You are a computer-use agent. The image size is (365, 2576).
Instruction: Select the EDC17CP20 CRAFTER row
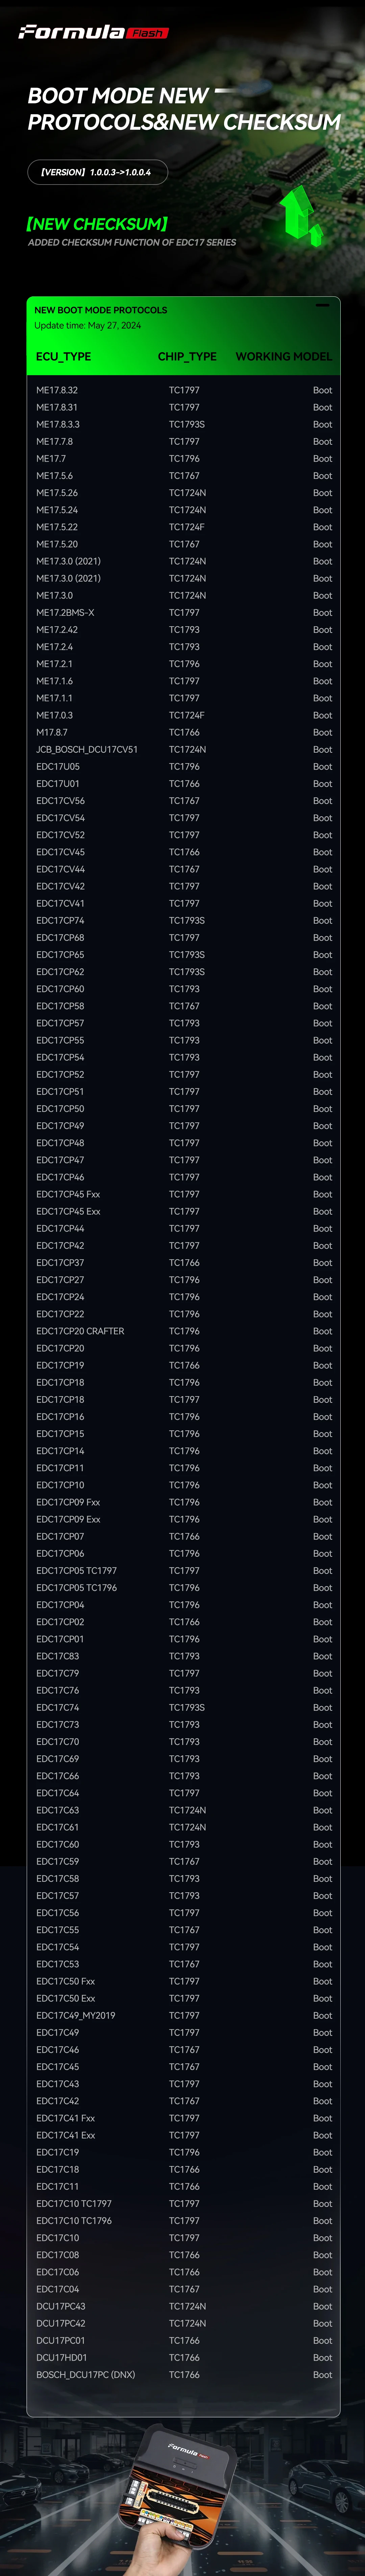coord(80,1331)
